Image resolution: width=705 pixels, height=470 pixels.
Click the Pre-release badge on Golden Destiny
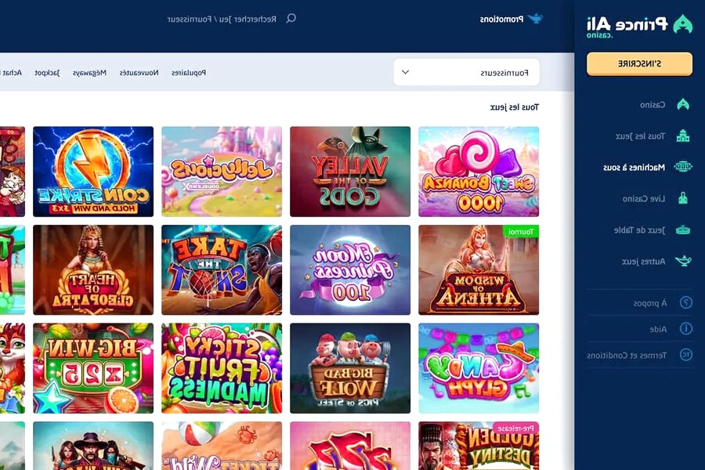point(515,428)
